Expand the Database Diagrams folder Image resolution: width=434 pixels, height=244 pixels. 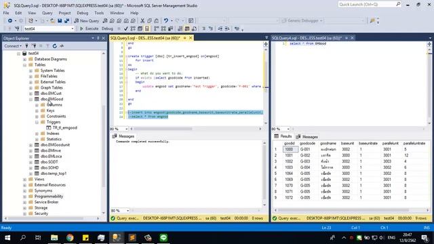[24, 59]
